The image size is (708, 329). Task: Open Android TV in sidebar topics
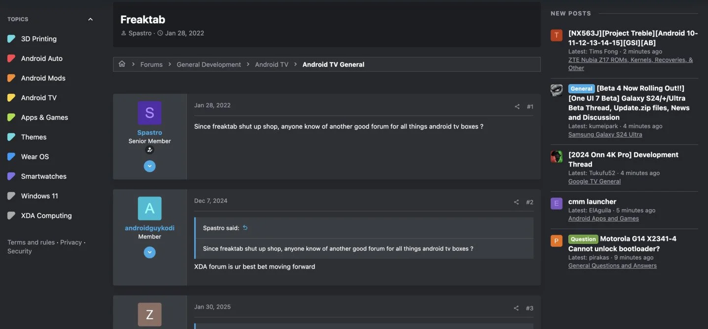pyautogui.click(x=39, y=98)
